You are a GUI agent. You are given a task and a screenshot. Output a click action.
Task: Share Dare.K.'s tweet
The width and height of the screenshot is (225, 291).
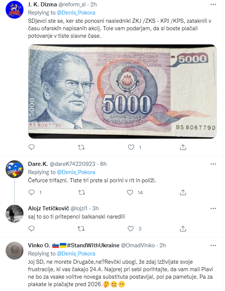pos(183,192)
